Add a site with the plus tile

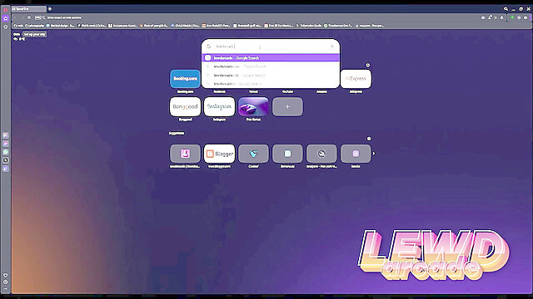287,107
